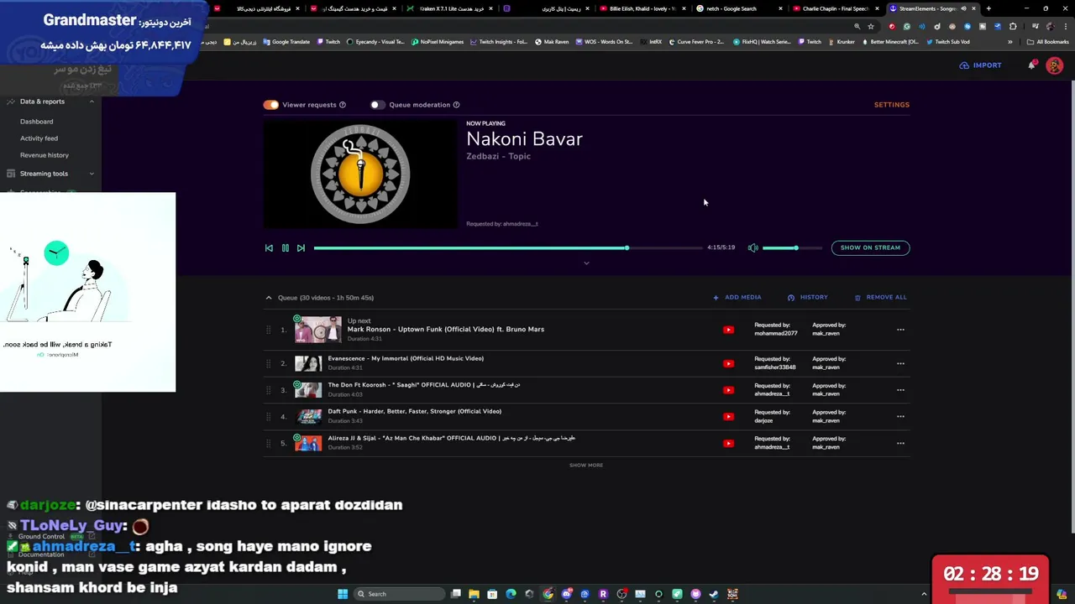This screenshot has width=1075, height=604.
Task: Mute the player with the speaker icon
Action: point(752,247)
